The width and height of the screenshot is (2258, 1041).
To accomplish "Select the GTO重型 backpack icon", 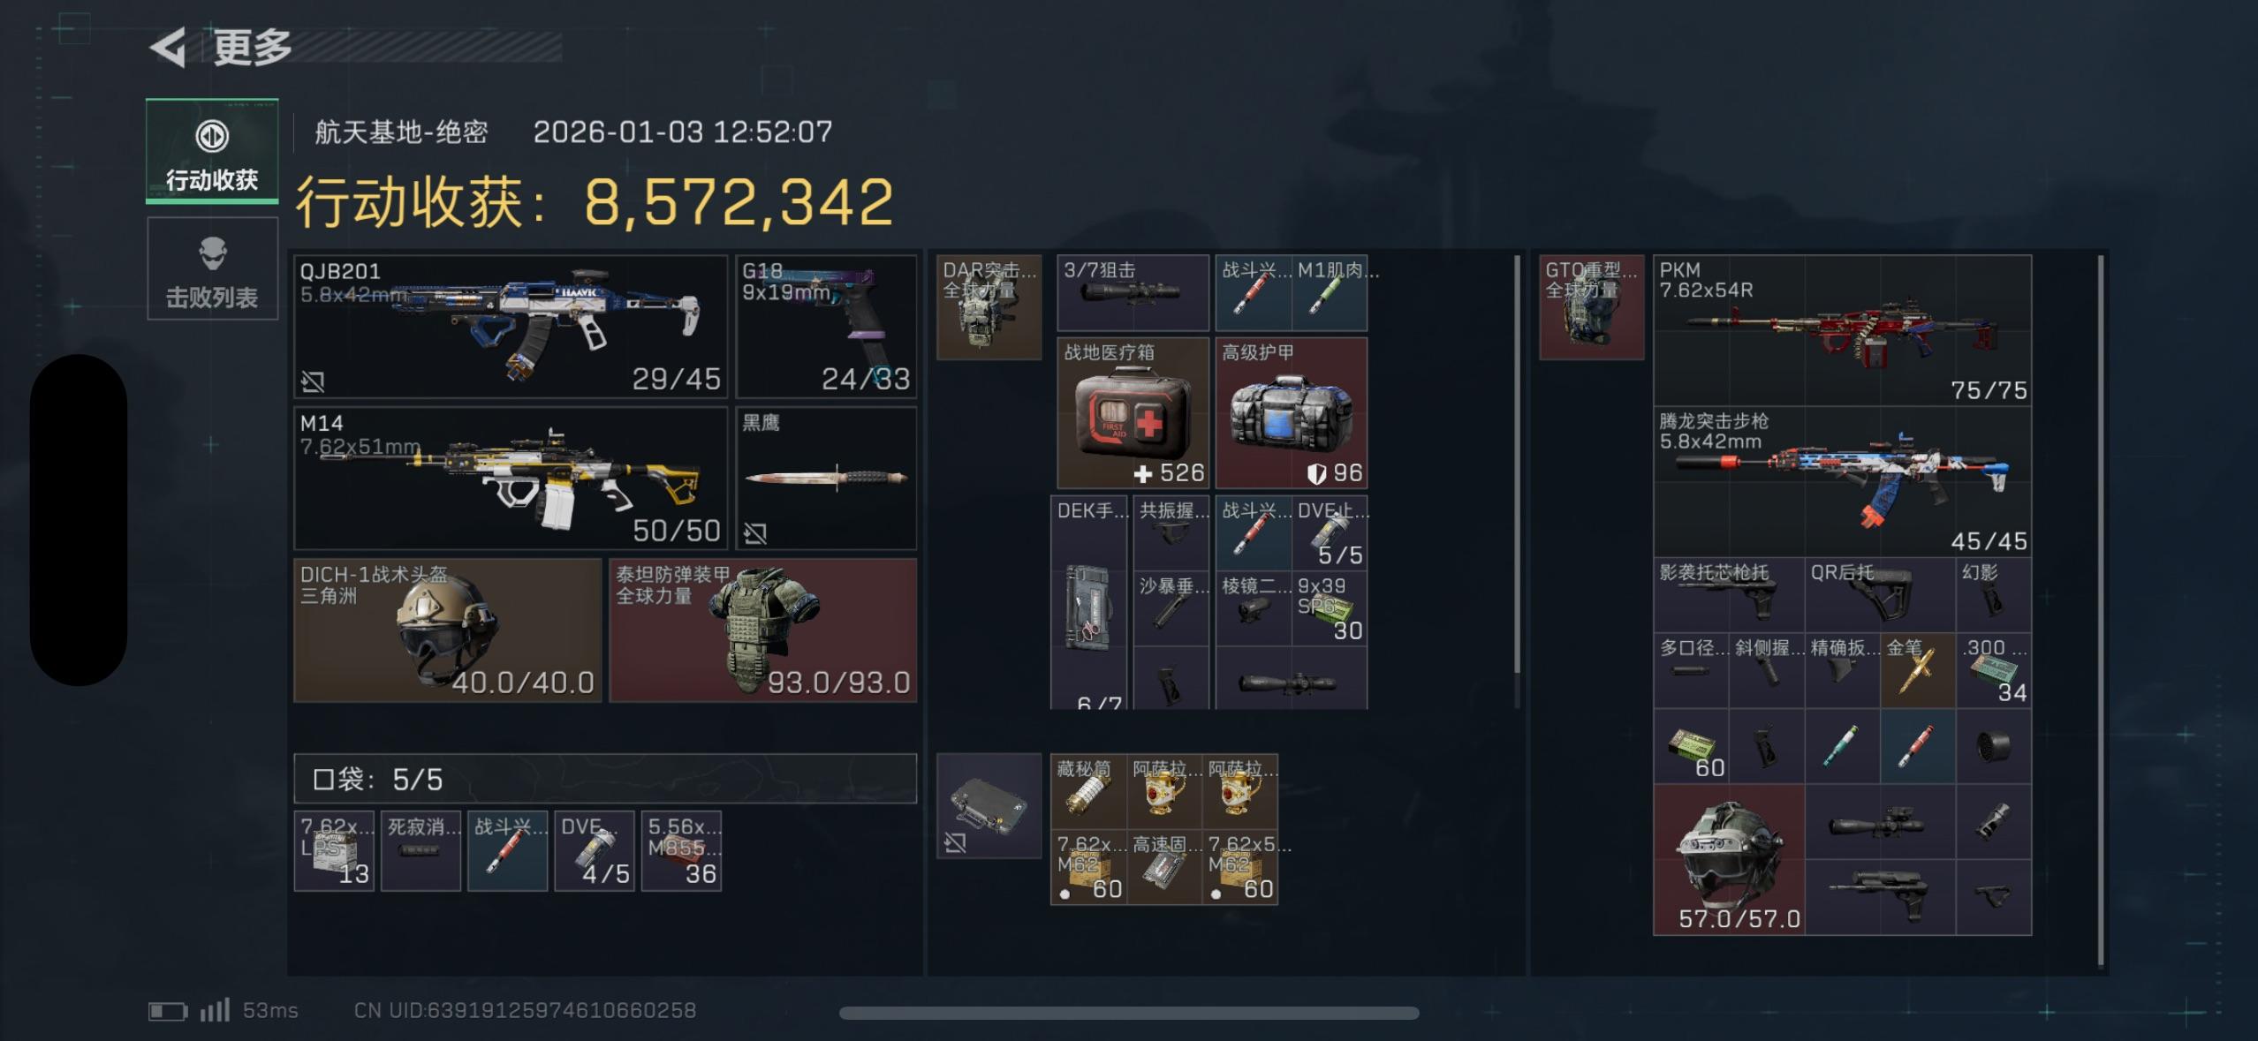I will 1592,307.
